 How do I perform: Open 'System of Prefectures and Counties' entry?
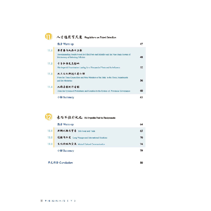point(94,91)
